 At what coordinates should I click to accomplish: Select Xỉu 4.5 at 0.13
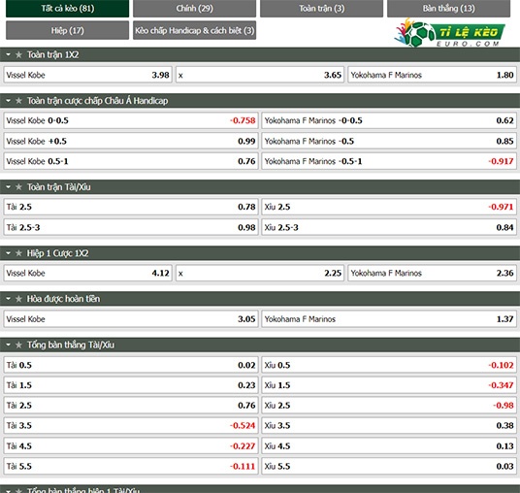point(389,445)
